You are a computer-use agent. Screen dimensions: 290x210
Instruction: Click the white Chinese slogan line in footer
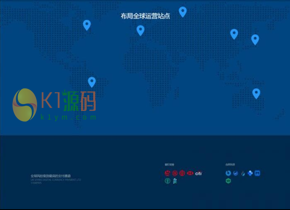pyautogui.click(x=51, y=176)
